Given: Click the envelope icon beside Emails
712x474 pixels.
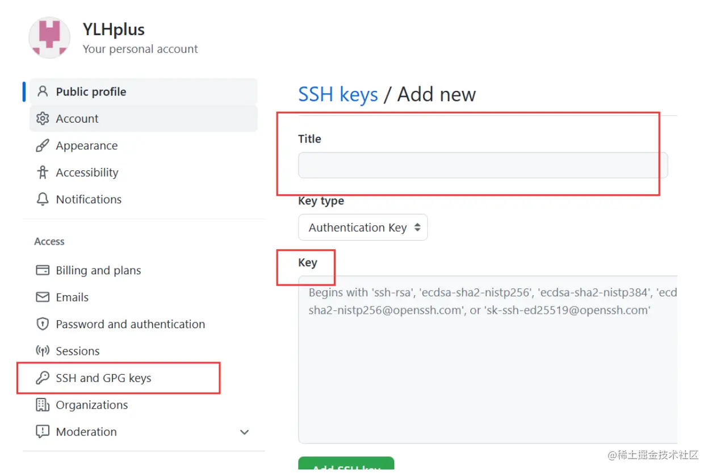Looking at the screenshot, I should click(x=43, y=297).
